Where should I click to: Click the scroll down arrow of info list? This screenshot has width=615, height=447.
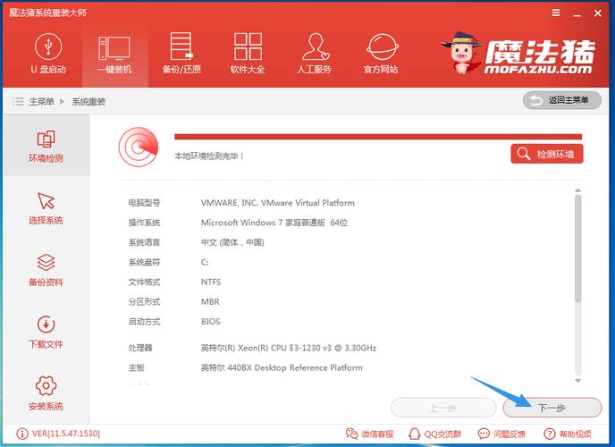(x=577, y=381)
